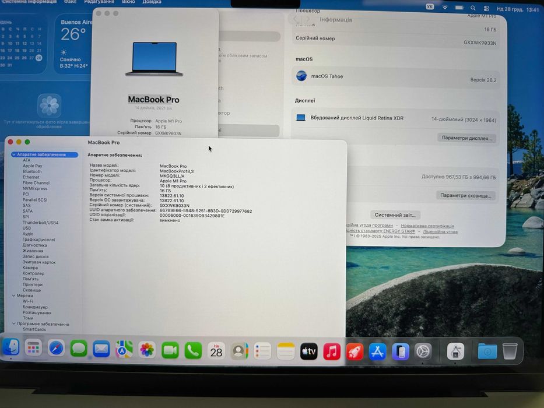
Task: Open the blue Downloads folder in Dock
Action: (487, 351)
